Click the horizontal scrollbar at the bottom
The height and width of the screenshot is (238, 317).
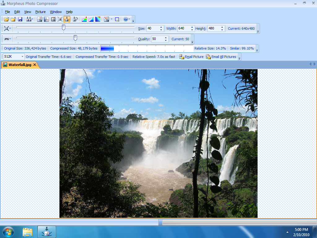[239, 223]
